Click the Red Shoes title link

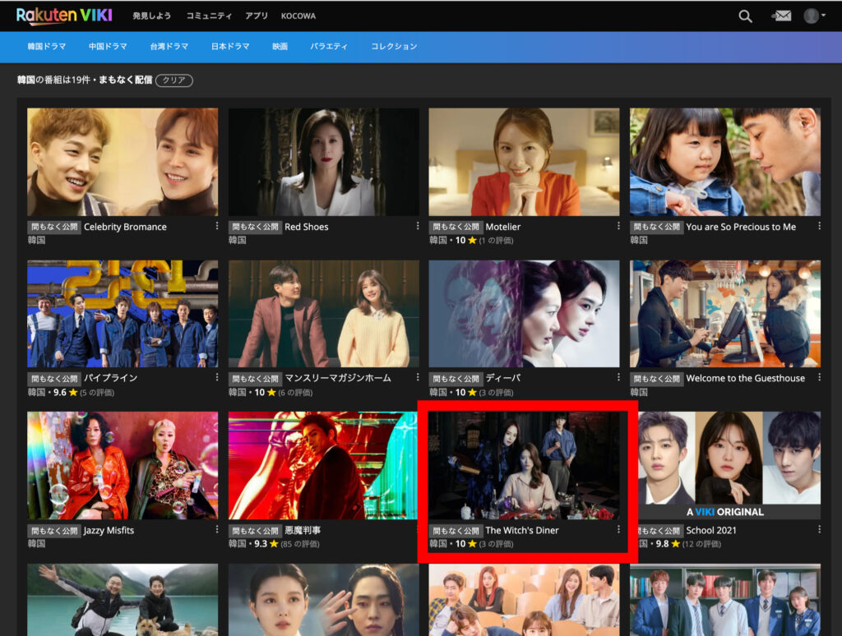tap(307, 227)
